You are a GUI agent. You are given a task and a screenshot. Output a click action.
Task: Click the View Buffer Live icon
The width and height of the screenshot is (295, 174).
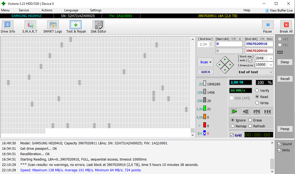267,11
